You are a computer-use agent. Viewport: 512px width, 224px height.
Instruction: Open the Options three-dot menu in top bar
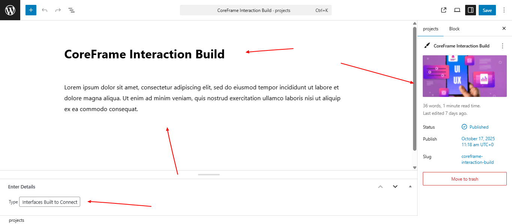pos(504,10)
